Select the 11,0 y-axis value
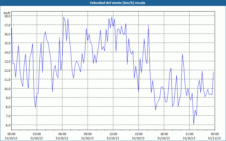Image resolution: width=226 pixels, height=141 pixels. (x=7, y=80)
